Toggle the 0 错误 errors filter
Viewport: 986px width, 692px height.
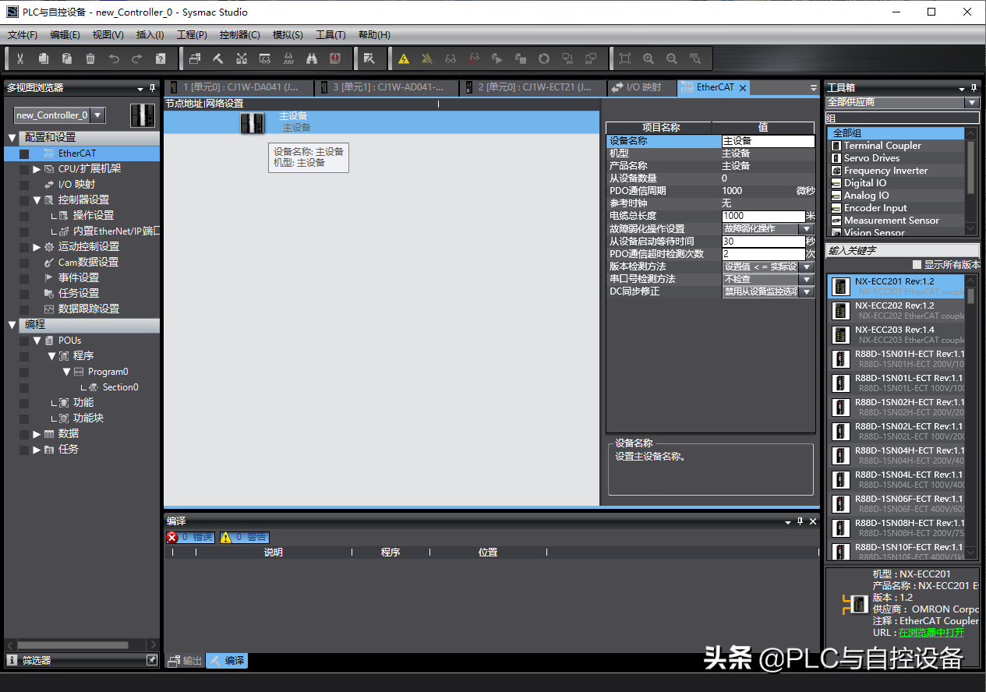tap(190, 537)
